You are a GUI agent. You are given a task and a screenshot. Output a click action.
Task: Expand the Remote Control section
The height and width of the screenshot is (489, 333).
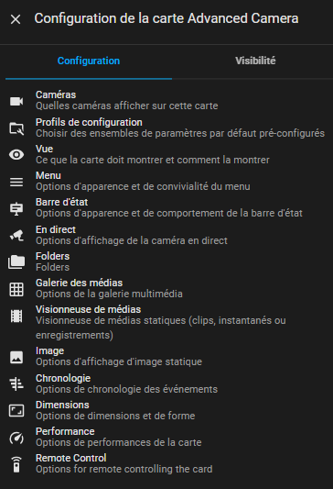[169, 463]
